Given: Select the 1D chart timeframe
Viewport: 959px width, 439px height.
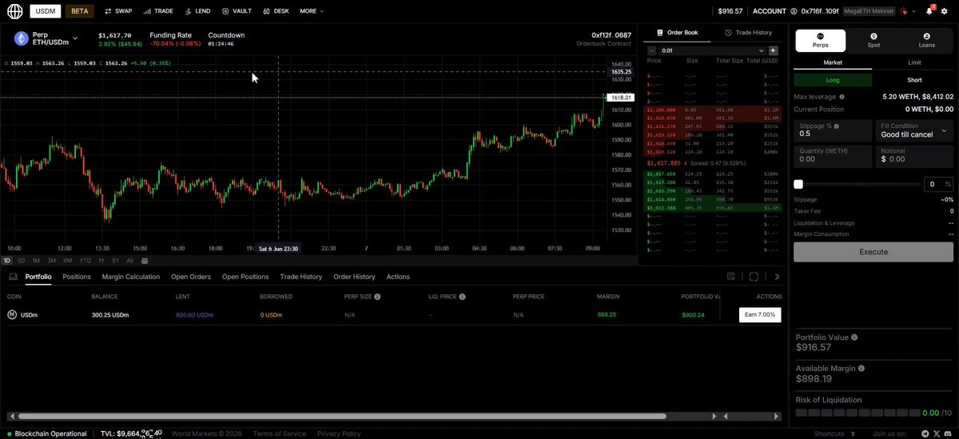Looking at the screenshot, I should tap(7, 261).
